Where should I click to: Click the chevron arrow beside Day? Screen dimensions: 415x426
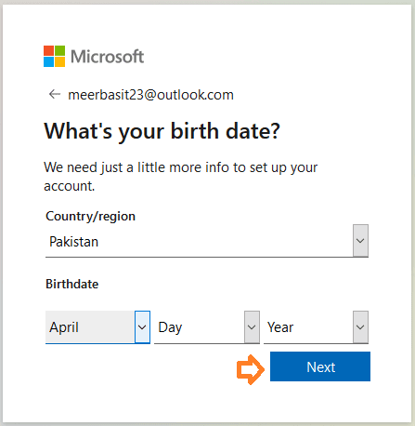252,327
